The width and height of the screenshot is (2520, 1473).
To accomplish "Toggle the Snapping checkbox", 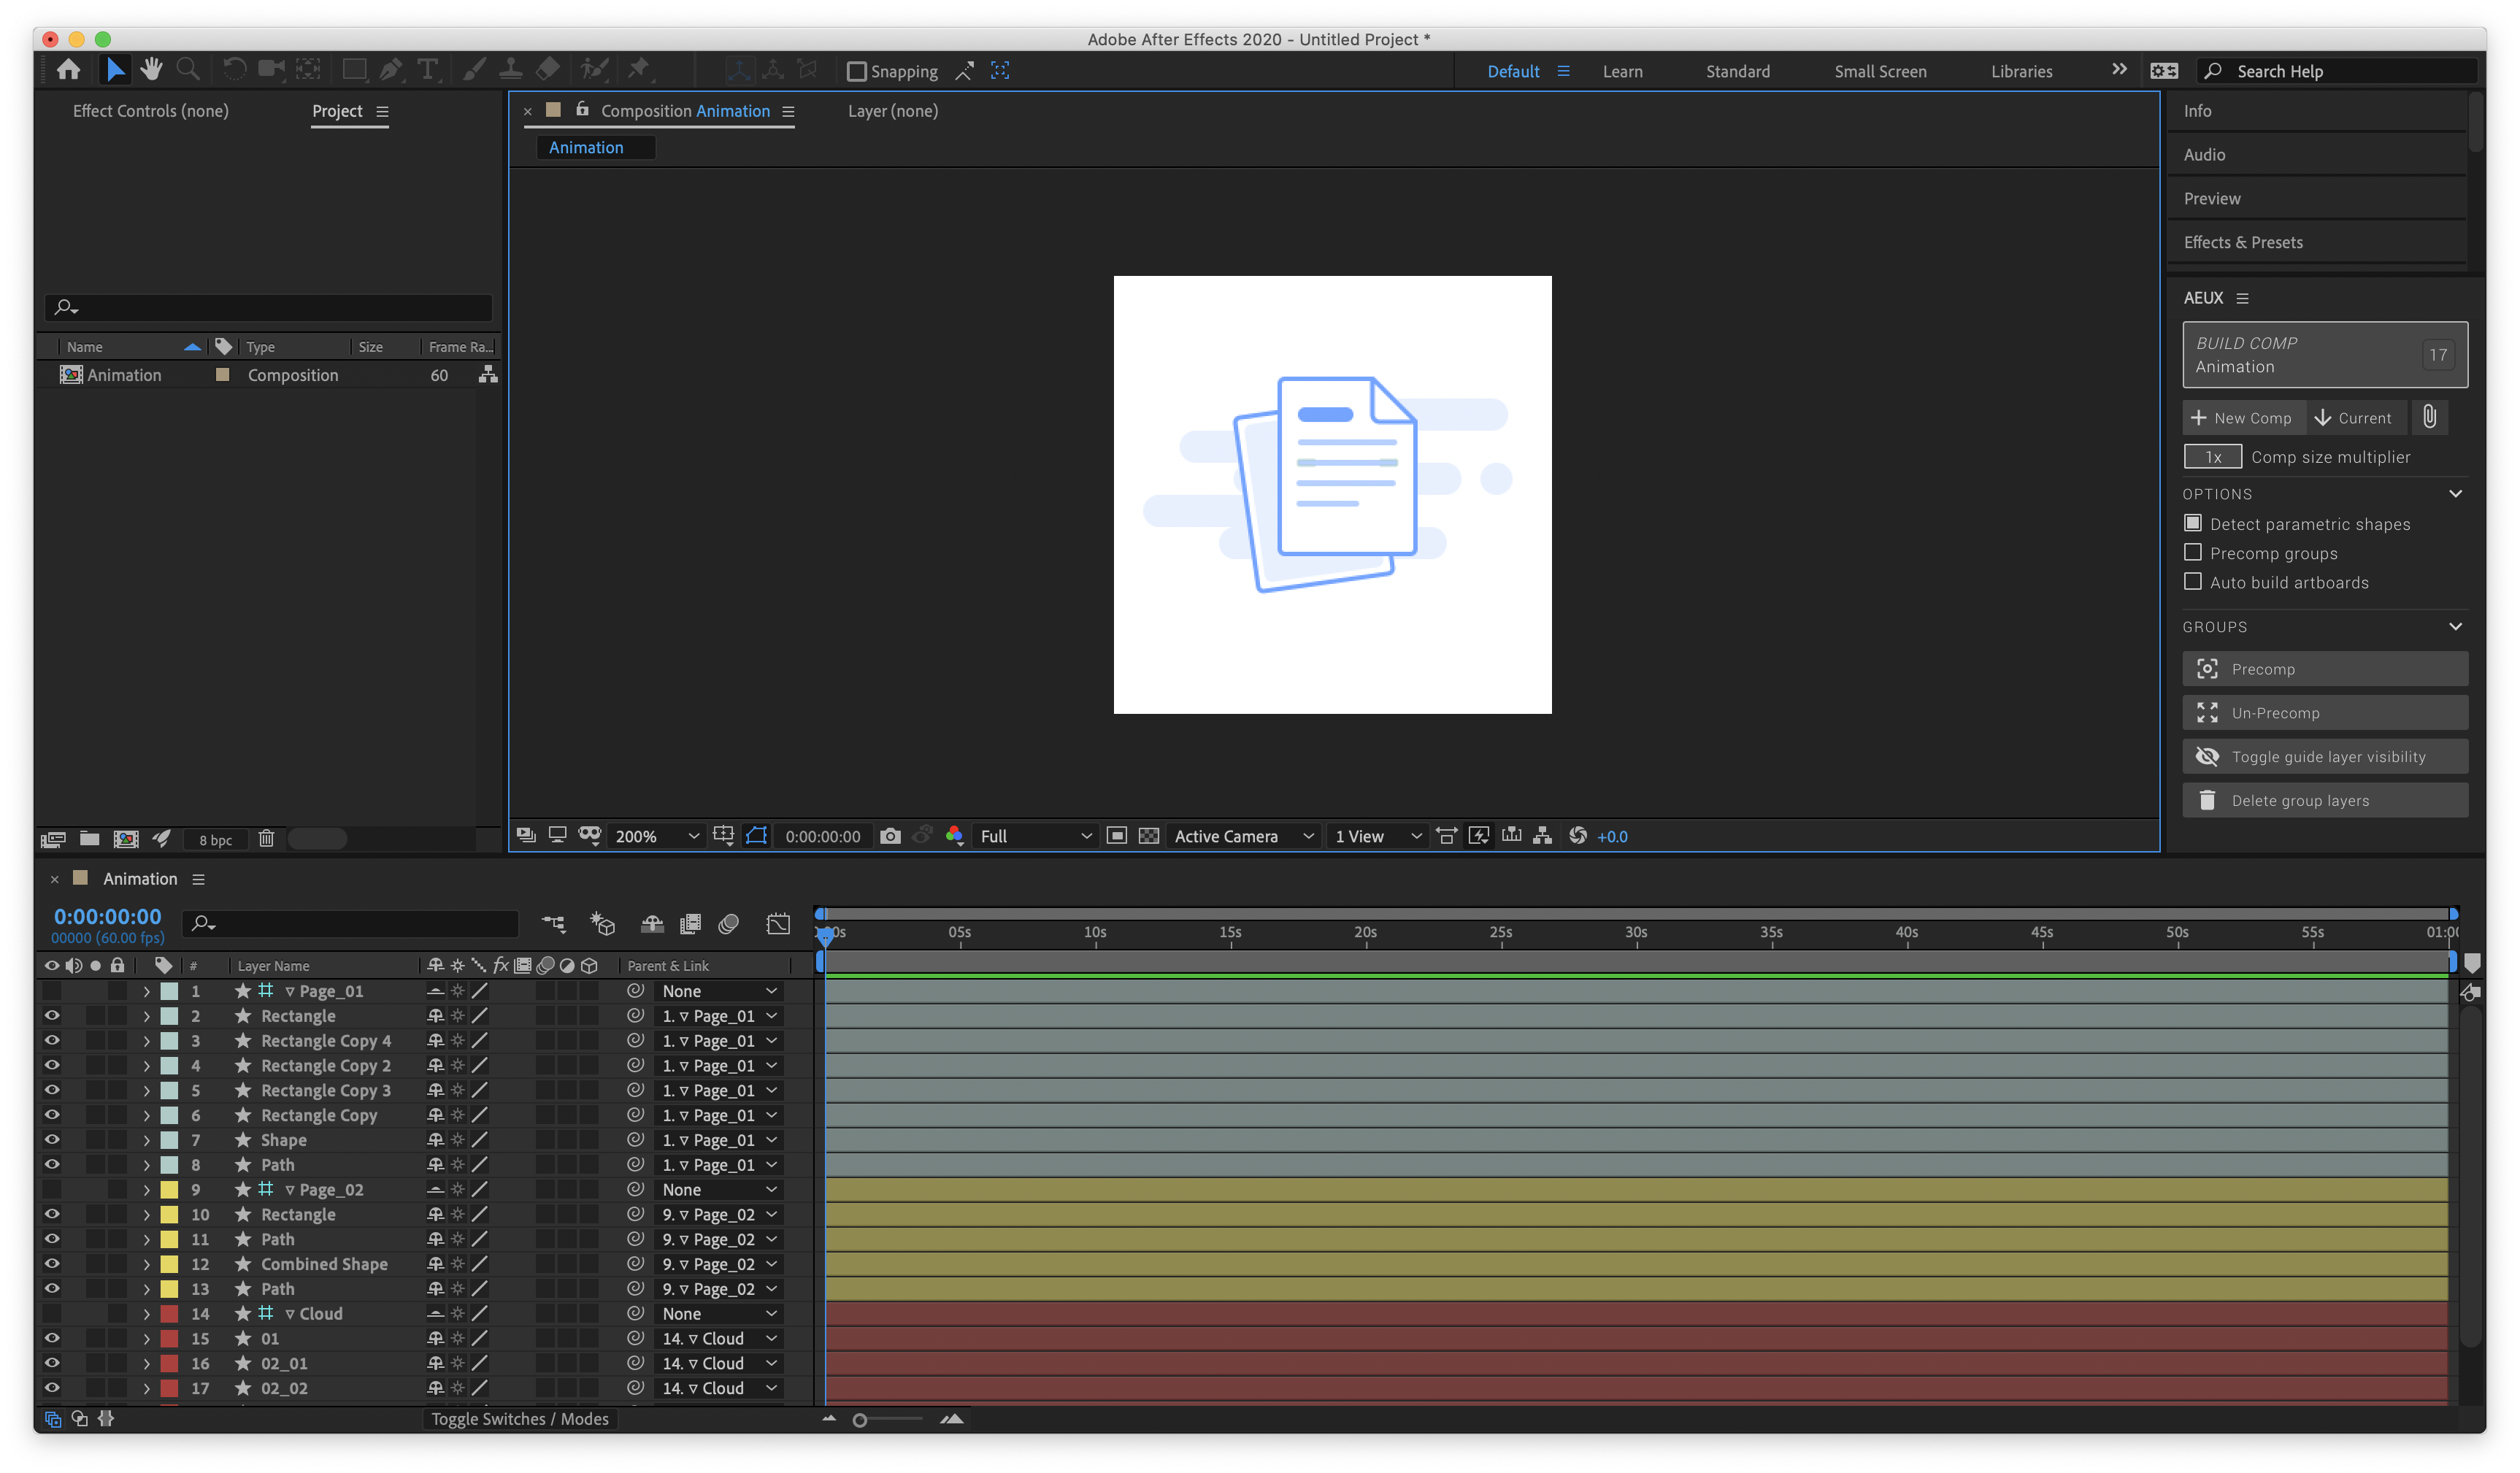I will [857, 71].
